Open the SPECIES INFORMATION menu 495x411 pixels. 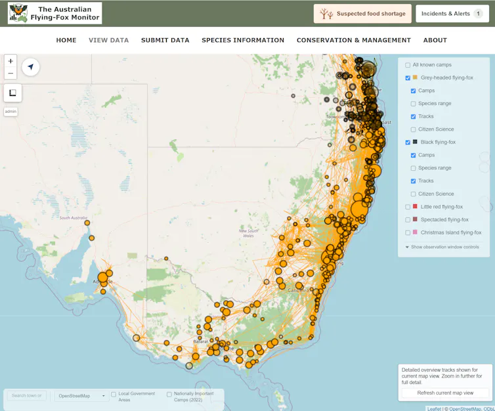click(243, 40)
